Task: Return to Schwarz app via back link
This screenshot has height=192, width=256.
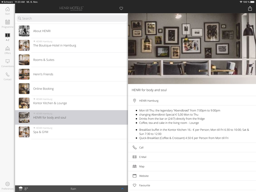Action: point(7,2)
